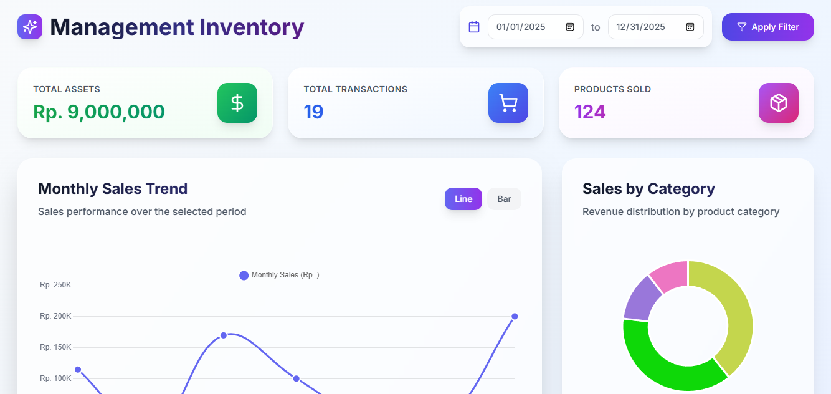The width and height of the screenshot is (831, 394).
Task: Select the Line chart view
Action: tap(463, 199)
